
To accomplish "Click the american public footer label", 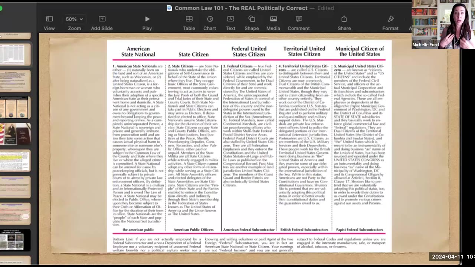I will [x=138, y=230].
